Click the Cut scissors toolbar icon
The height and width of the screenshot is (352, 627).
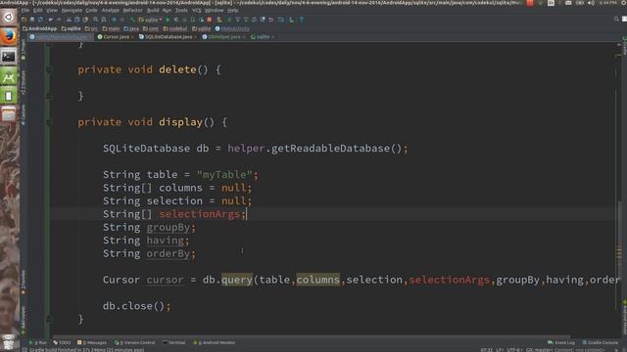[69, 20]
